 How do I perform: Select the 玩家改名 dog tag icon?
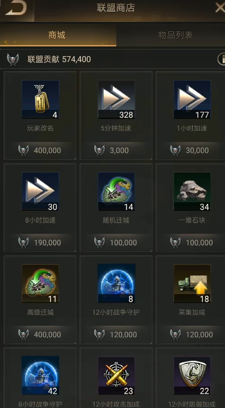point(40,100)
